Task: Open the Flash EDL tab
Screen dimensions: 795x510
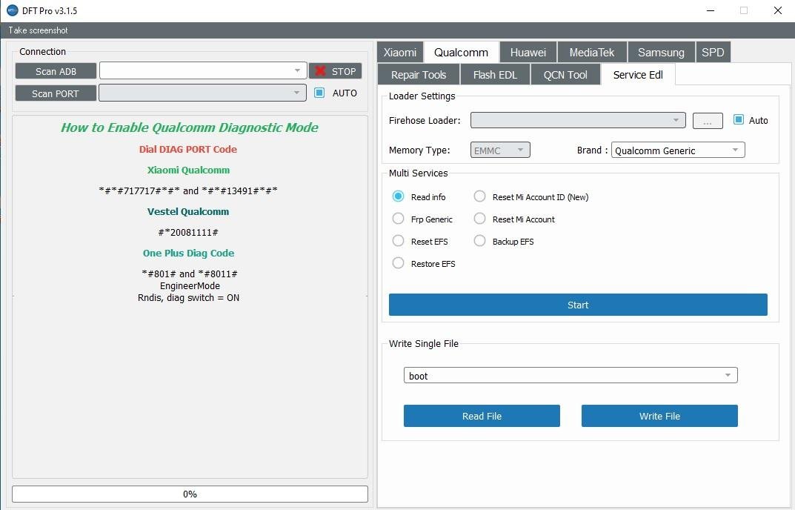Action: click(494, 74)
